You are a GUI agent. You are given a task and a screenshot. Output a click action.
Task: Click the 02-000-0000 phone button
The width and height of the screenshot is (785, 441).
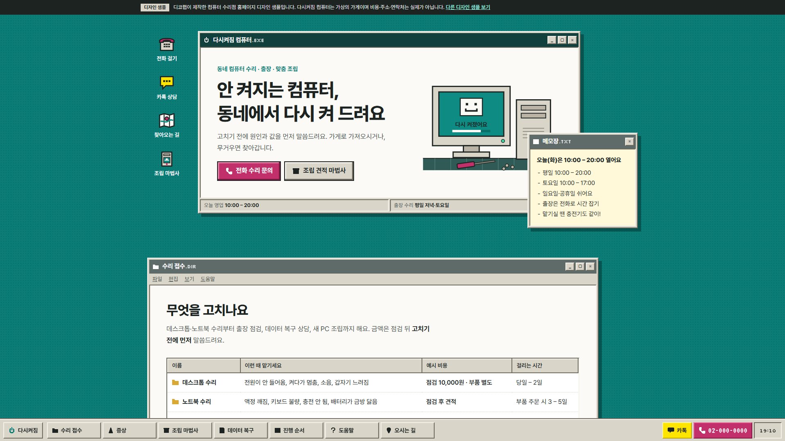click(x=723, y=430)
